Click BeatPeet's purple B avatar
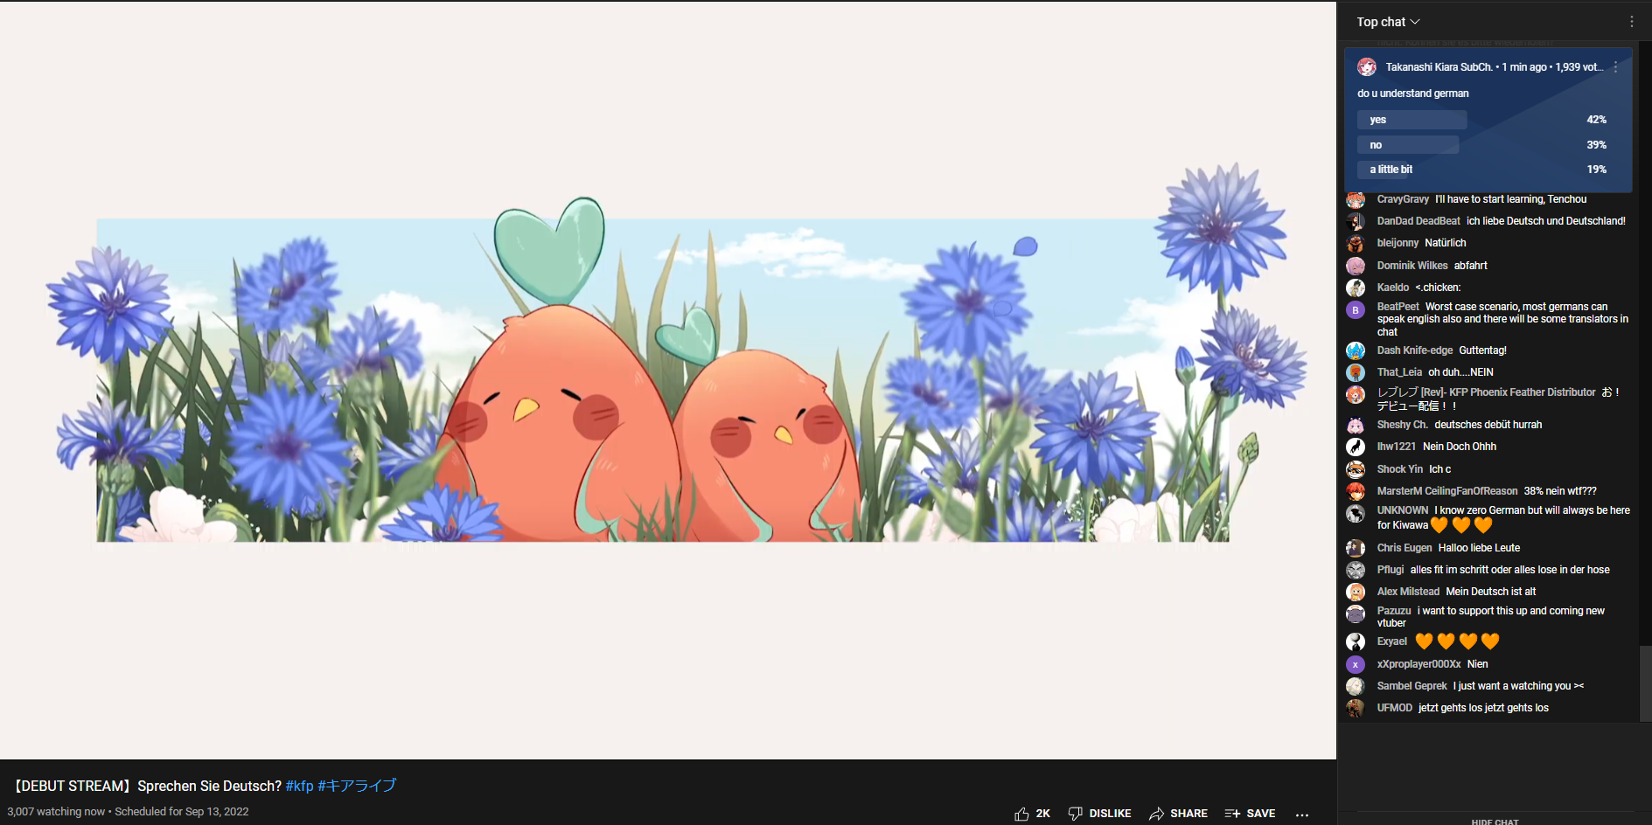 [1356, 310]
